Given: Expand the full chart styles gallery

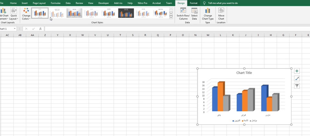Looking at the screenshot, I should (171, 17).
